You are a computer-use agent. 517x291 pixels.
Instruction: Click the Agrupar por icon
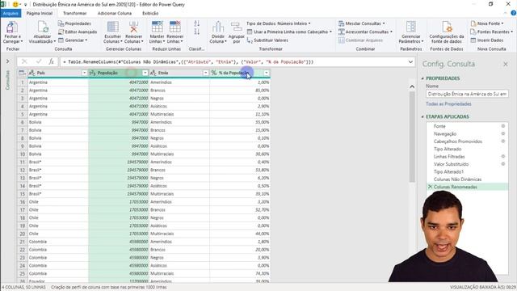pos(236,27)
